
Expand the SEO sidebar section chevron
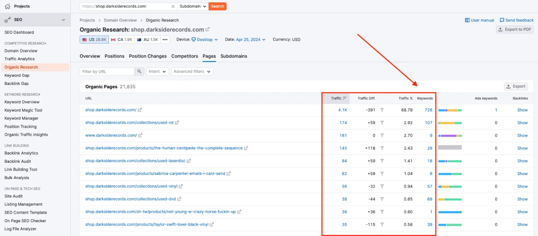pyautogui.click(x=64, y=20)
